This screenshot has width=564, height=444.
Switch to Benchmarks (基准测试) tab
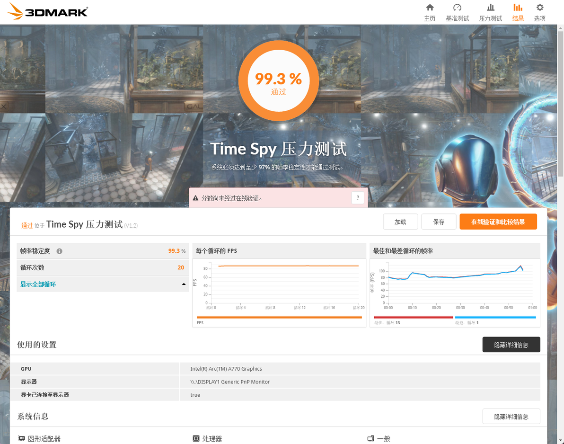click(x=457, y=13)
